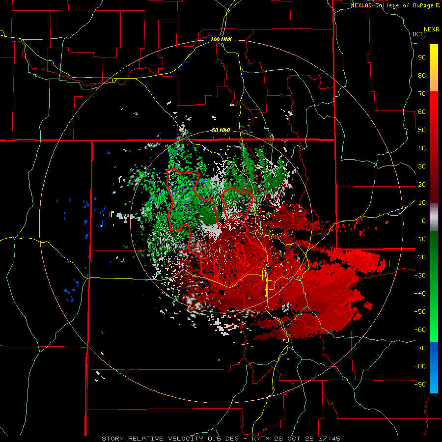Image resolution: width=442 pixels, height=442 pixels.
Task: Select the positive 30 knot scale value
Action: [x=422, y=166]
